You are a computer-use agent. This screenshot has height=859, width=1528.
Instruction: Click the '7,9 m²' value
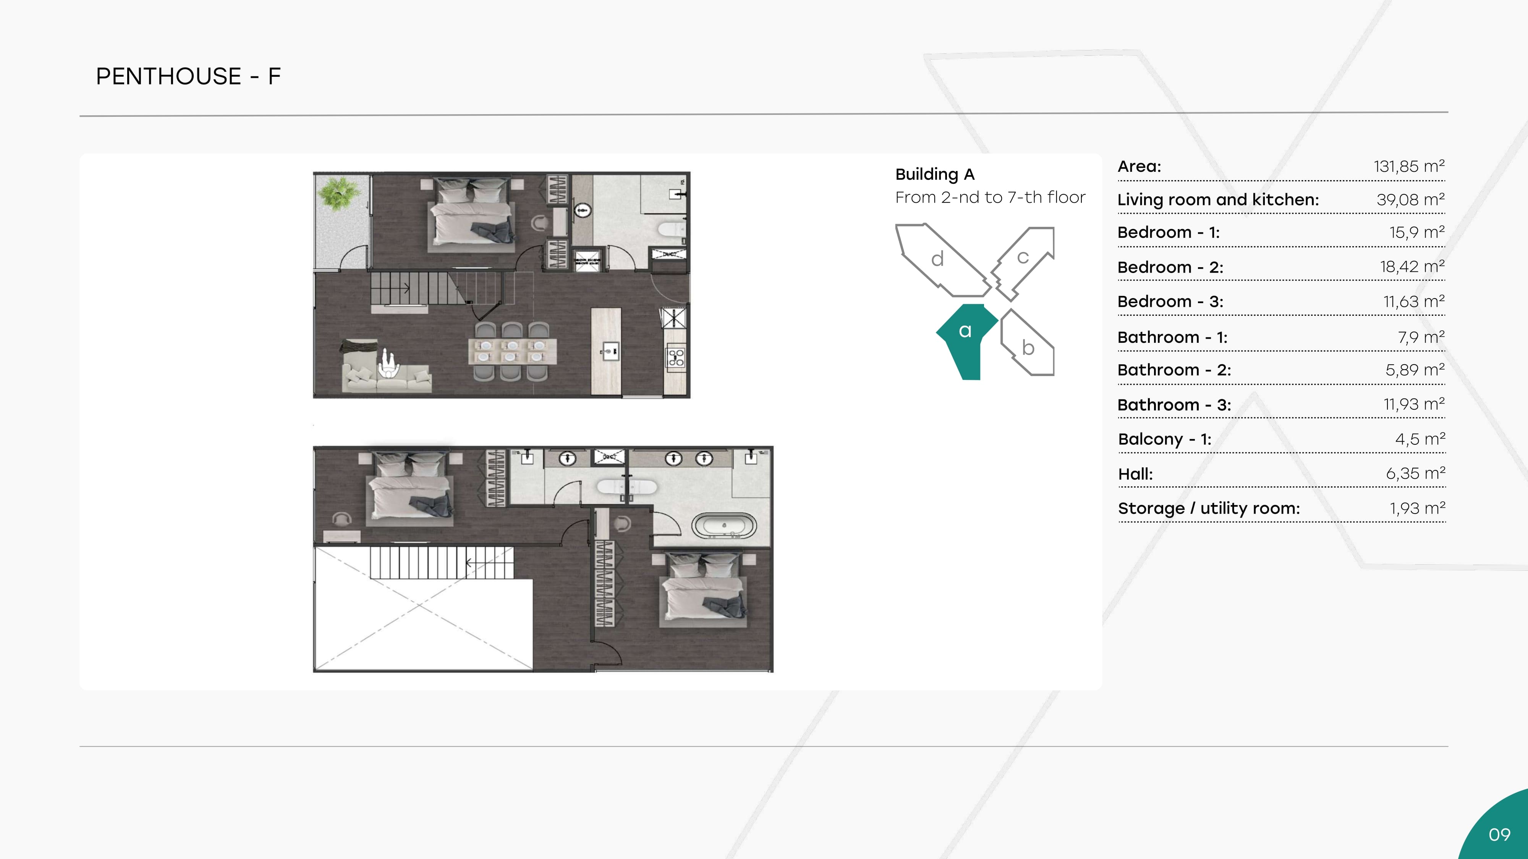pos(1421,337)
